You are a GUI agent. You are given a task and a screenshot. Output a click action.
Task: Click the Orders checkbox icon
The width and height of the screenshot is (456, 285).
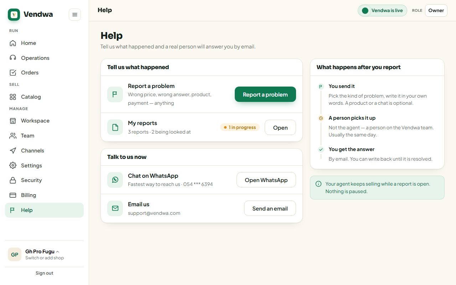[13, 73]
